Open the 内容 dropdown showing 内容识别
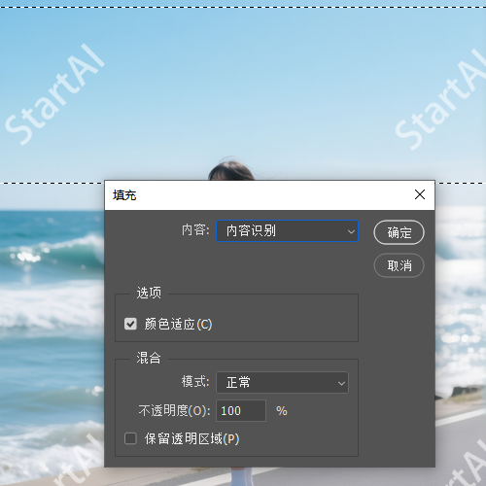 [287, 231]
